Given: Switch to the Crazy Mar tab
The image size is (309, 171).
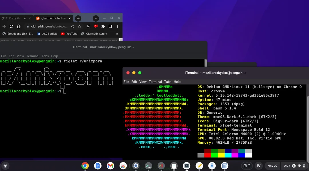Looking at the screenshot, I should click(x=11, y=18).
